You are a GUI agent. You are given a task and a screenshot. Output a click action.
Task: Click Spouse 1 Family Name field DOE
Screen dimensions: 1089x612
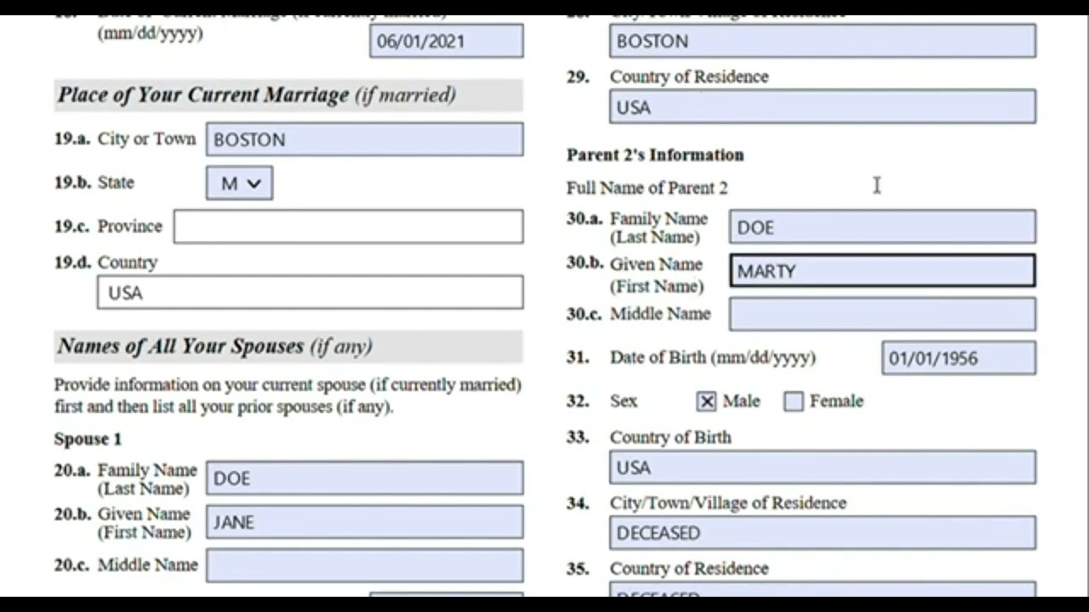click(364, 478)
